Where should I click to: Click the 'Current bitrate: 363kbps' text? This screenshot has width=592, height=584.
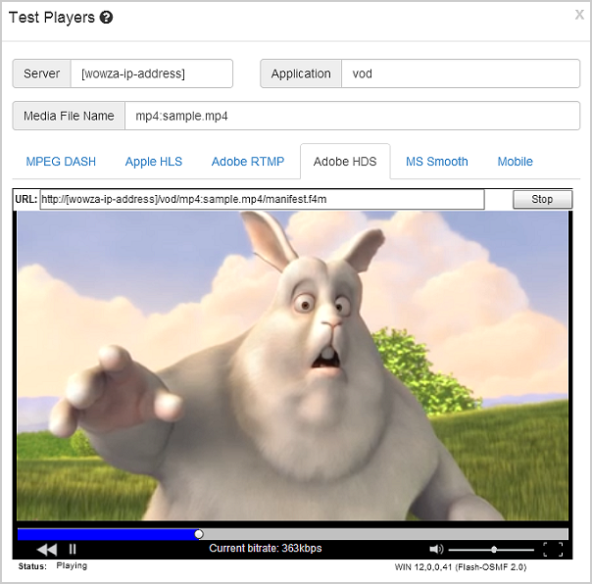click(x=266, y=548)
